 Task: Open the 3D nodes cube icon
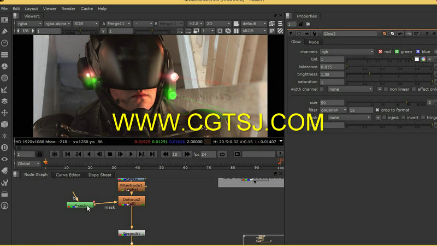coord(4,125)
